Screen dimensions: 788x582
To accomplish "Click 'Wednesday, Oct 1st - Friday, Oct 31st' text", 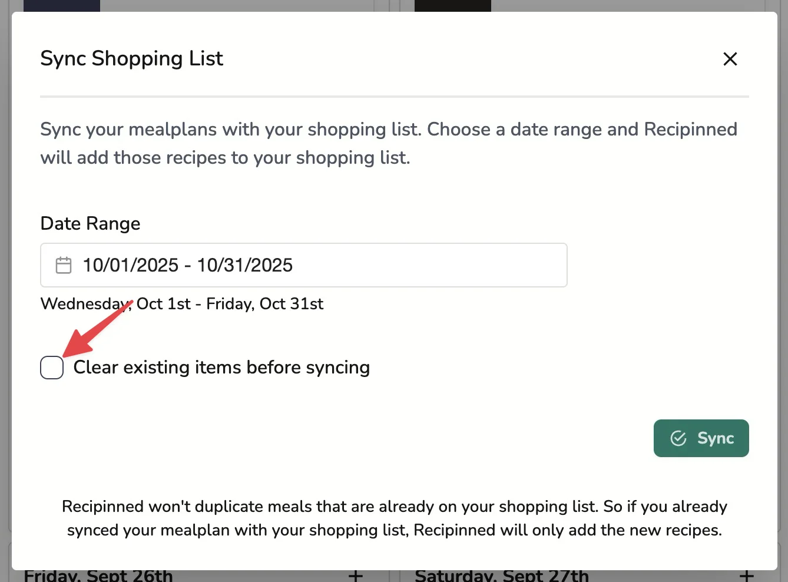I will pos(181,304).
